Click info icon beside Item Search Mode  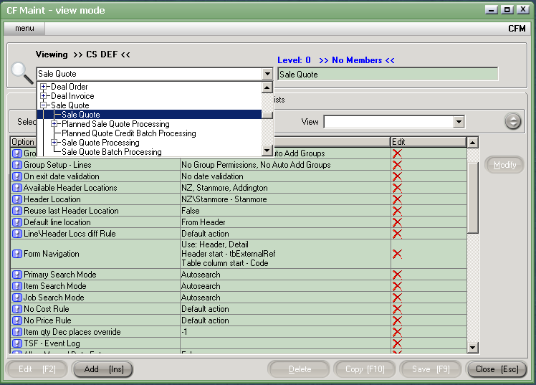16,286
